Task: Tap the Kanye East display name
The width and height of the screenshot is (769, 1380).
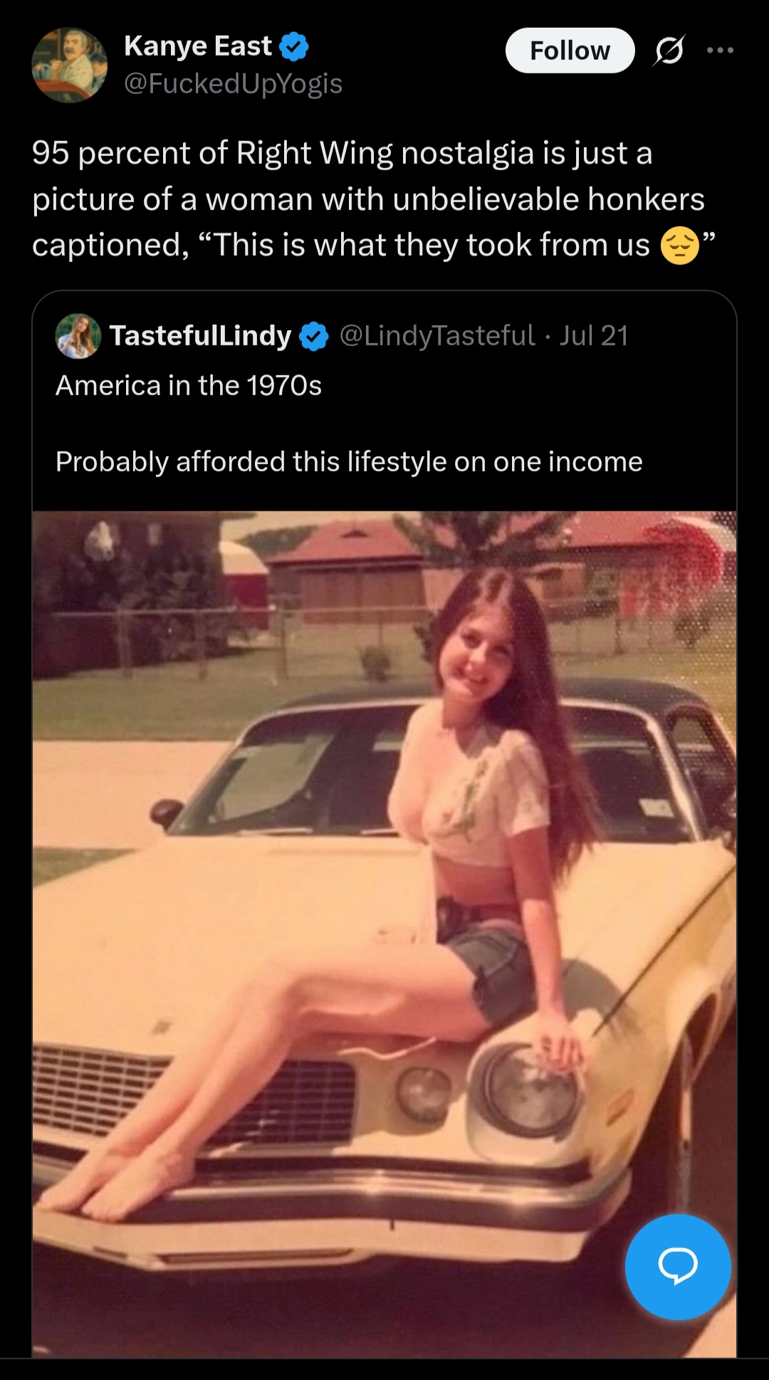Action: [x=197, y=46]
